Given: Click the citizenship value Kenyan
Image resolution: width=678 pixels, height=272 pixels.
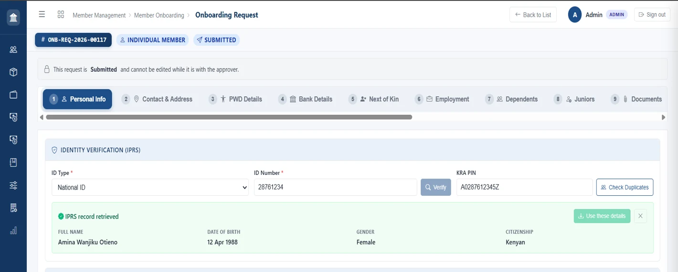Looking at the screenshot, I should [x=515, y=242].
